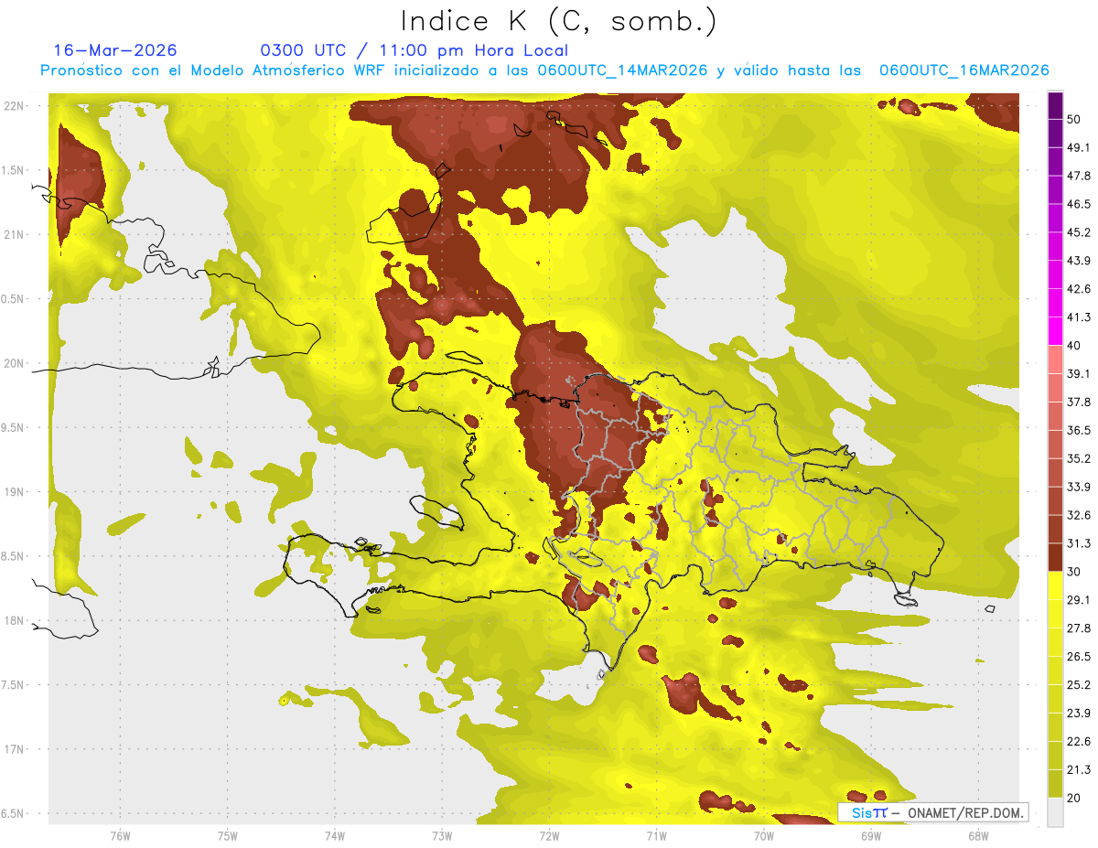Click the '18N' latitude label
Viewport: 1098px width, 848px height.
pos(16,621)
